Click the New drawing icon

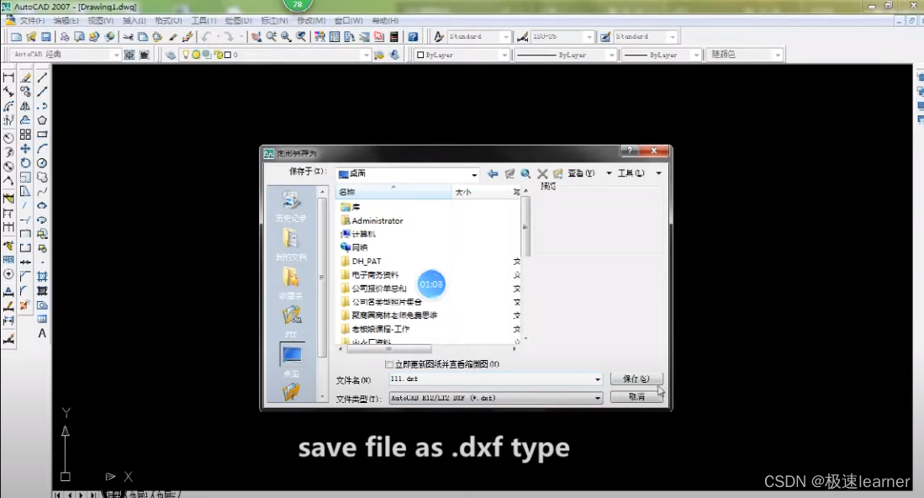(17, 36)
